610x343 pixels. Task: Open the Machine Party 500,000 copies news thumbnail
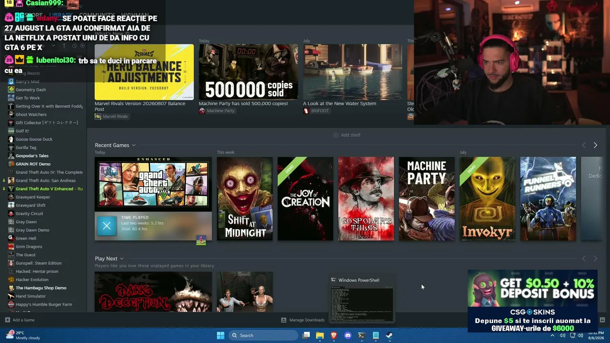point(248,72)
